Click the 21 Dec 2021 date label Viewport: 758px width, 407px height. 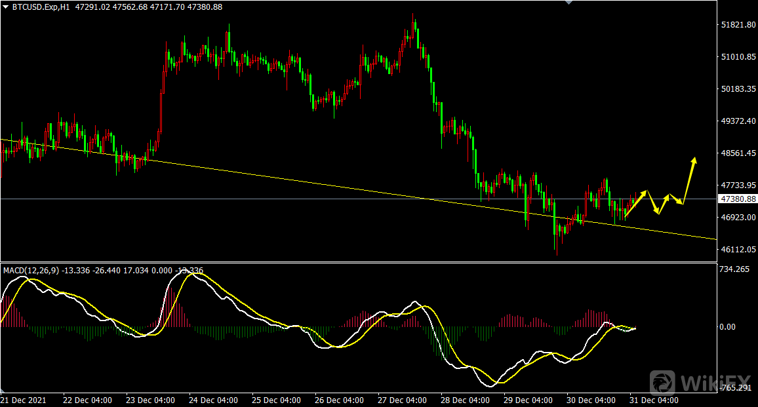[24, 400]
